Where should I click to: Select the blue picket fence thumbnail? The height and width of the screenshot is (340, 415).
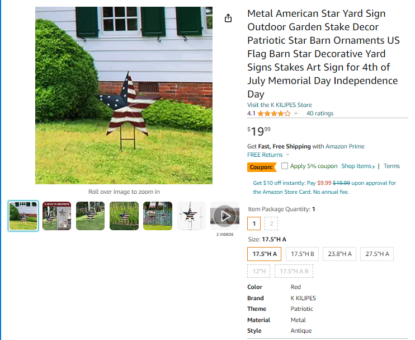pyautogui.click(x=158, y=216)
